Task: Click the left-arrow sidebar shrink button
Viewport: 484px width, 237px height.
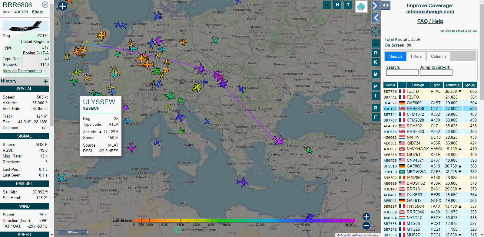Action: [376, 18]
